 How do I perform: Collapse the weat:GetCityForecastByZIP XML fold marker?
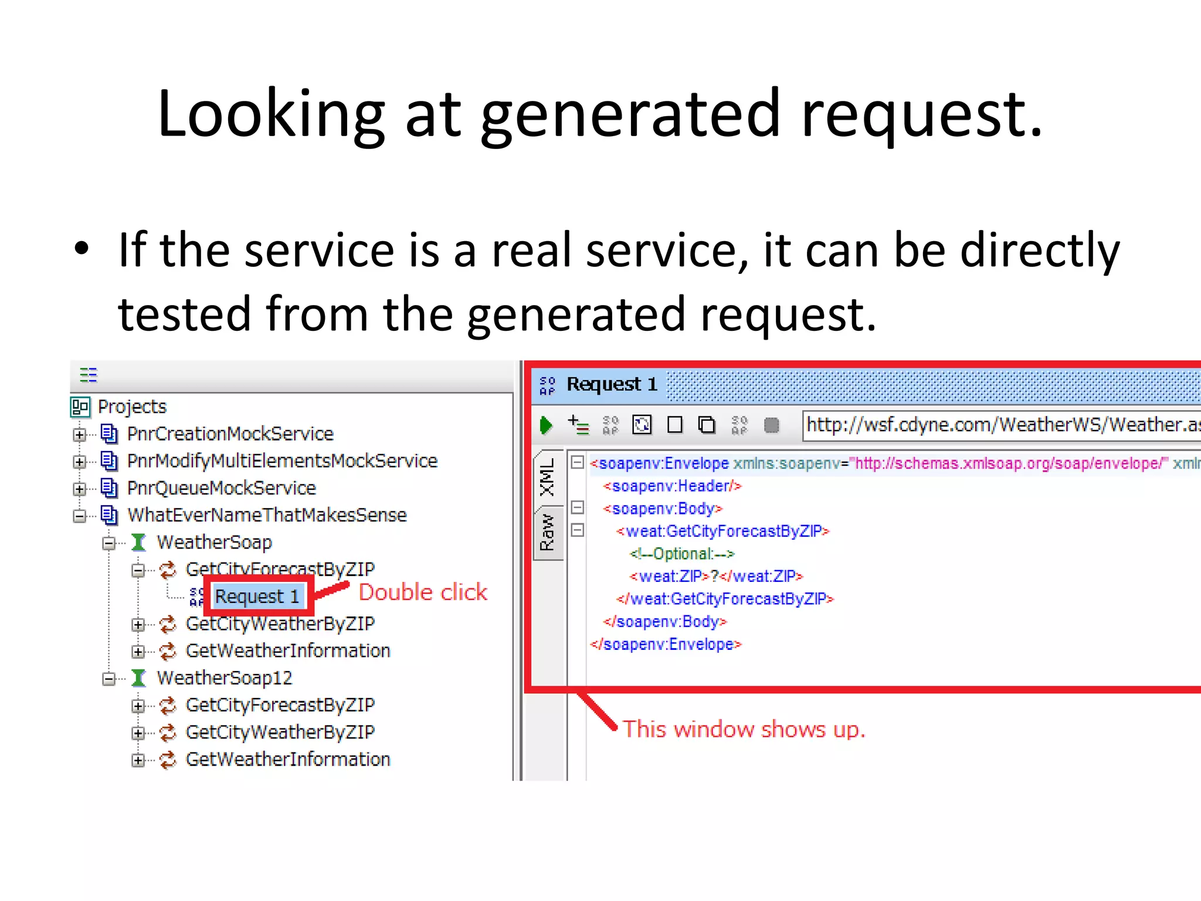coord(578,530)
